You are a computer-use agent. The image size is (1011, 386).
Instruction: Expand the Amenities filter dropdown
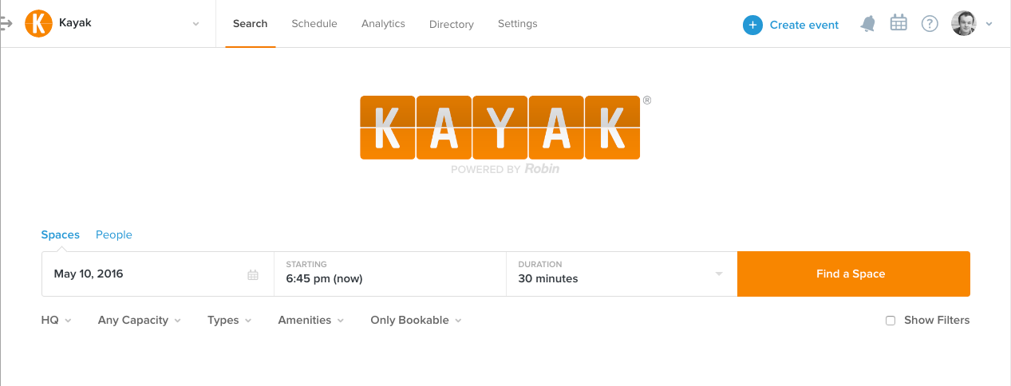pos(310,320)
